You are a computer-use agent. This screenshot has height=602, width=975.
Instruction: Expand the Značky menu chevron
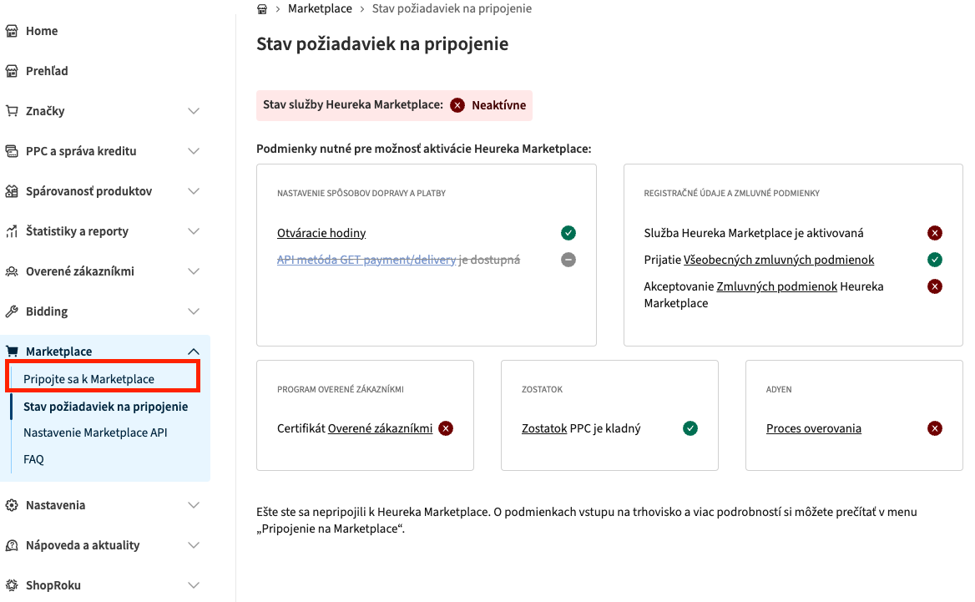(x=194, y=111)
